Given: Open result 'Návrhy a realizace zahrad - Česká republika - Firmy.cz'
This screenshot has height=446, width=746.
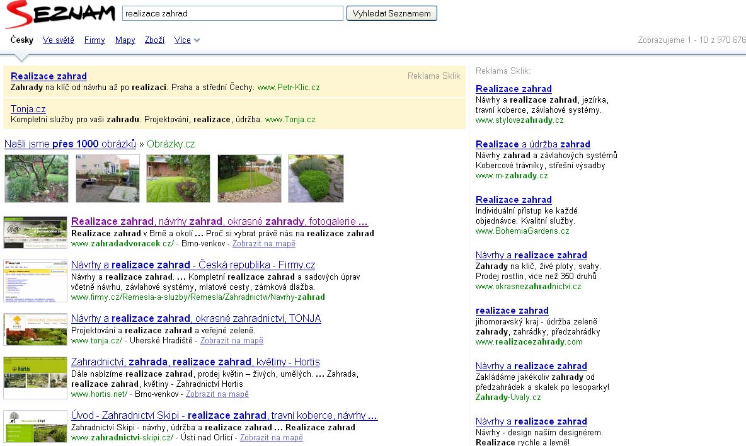Looking at the screenshot, I should tap(193, 265).
